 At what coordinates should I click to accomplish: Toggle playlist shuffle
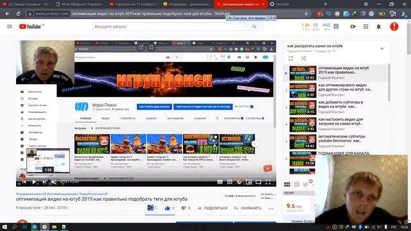tap(303, 58)
